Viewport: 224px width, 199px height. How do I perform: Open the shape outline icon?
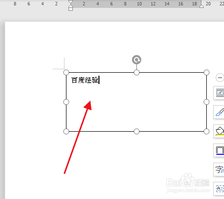click(219, 150)
